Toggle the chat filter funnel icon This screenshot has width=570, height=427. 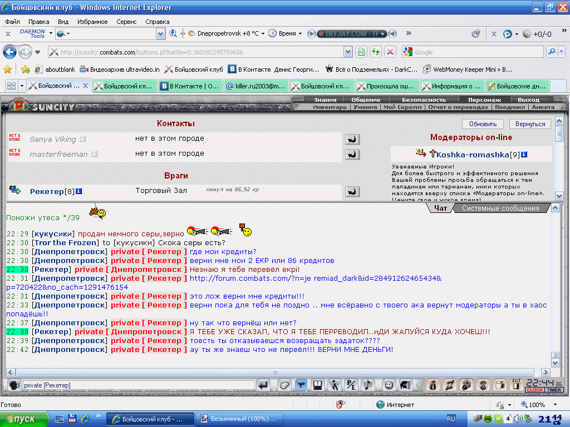301,385
